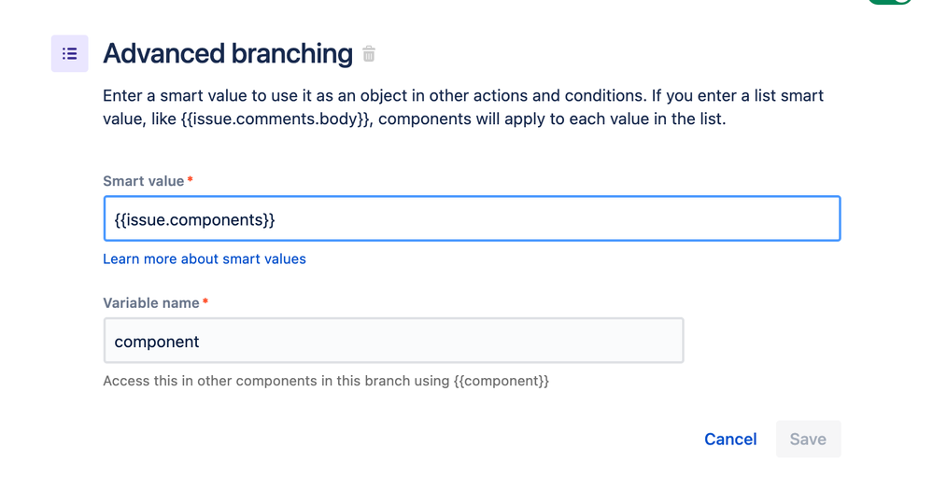
Task: Open Learn more about smart values link
Action: coord(205,259)
